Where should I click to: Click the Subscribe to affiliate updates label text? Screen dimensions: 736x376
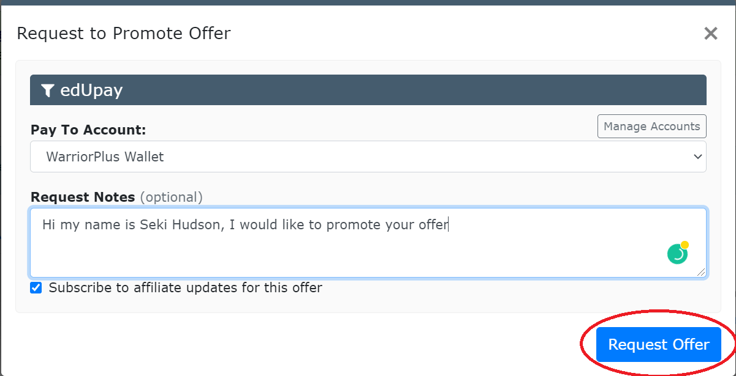186,287
